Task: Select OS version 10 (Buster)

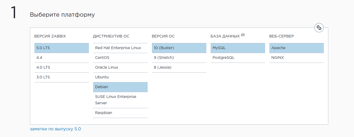Action: pos(179,48)
